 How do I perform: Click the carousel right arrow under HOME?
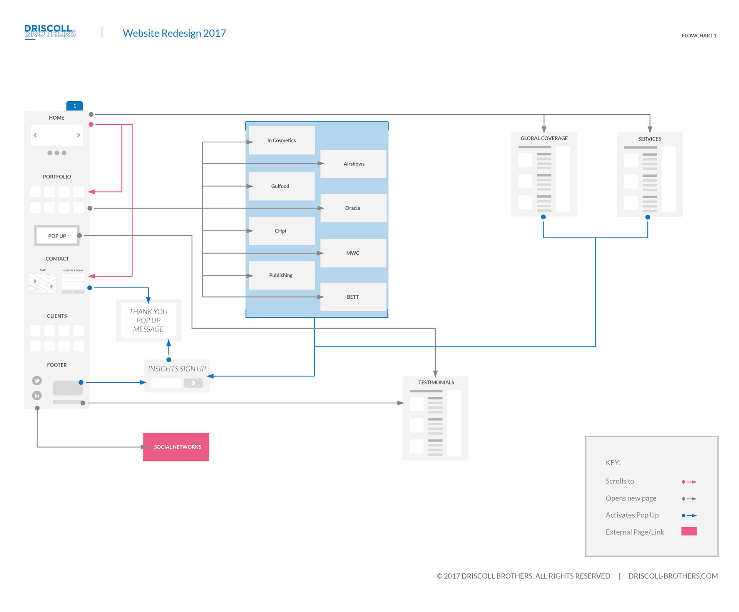pos(79,135)
